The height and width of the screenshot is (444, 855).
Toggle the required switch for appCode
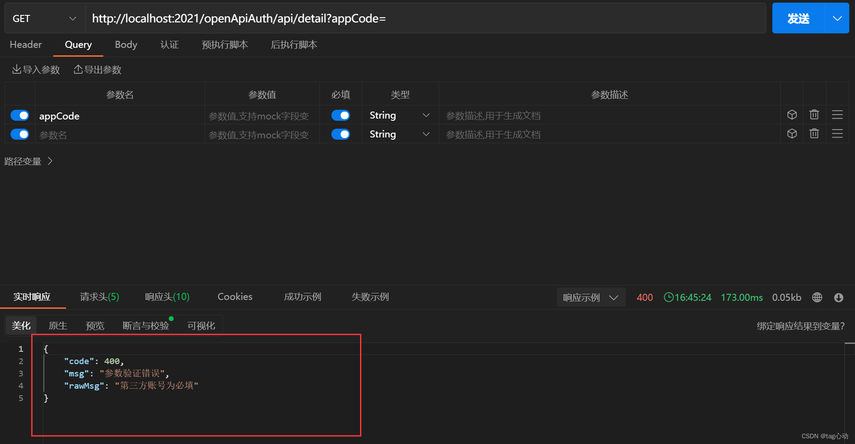[341, 115]
